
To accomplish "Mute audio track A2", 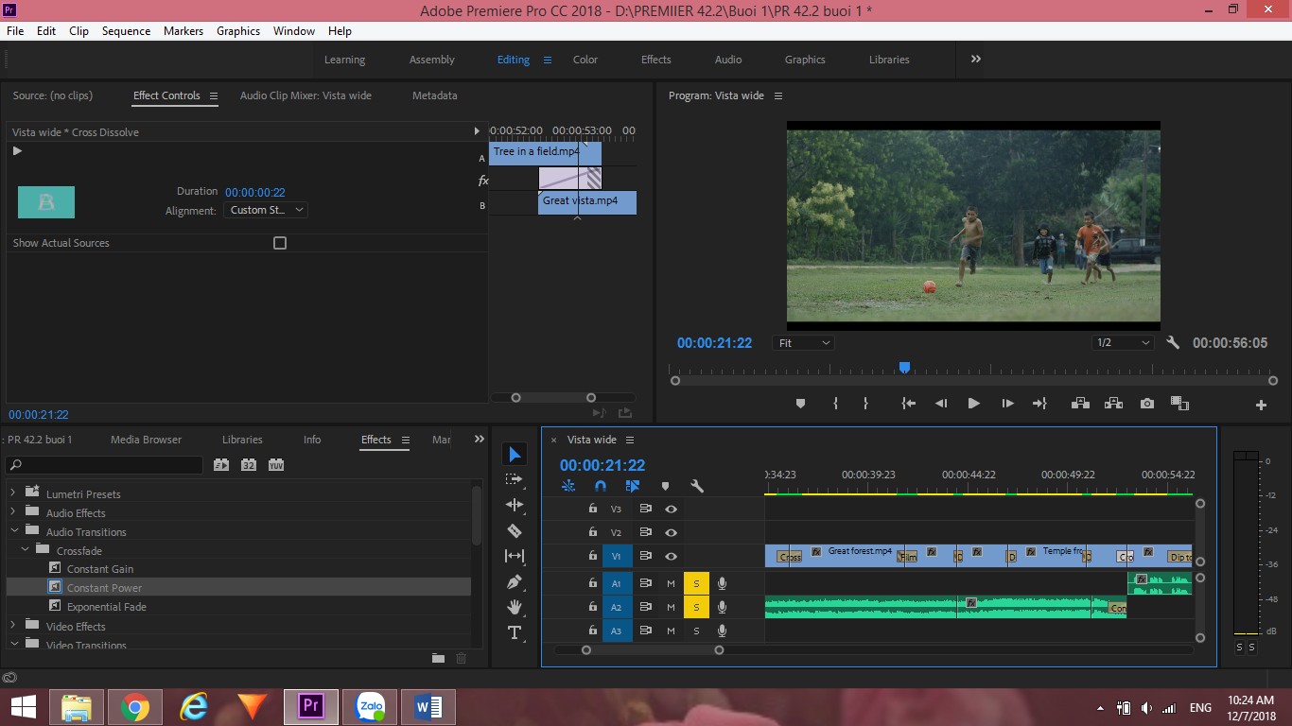I will (671, 607).
